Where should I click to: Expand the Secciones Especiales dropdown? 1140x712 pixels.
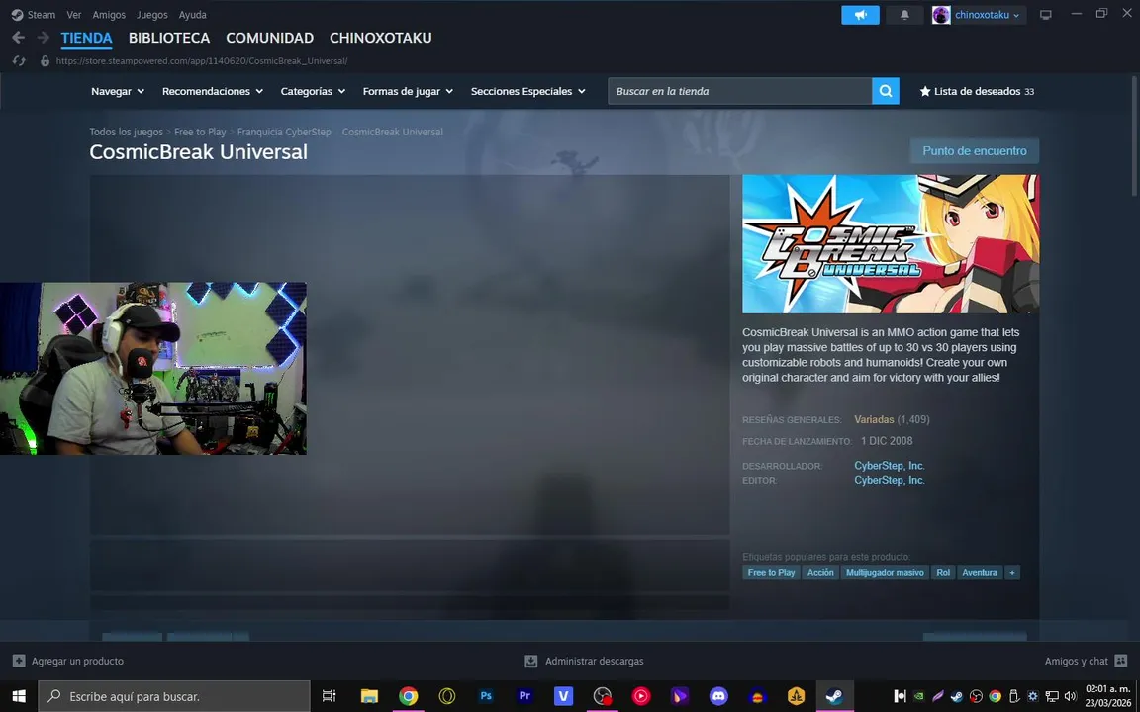(527, 91)
